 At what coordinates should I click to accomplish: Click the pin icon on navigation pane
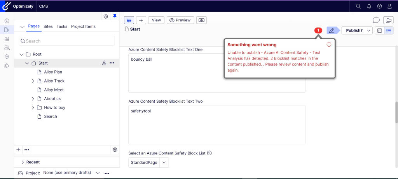[115, 16]
